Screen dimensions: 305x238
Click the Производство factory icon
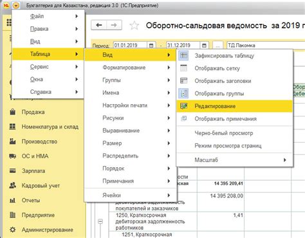click(12, 142)
